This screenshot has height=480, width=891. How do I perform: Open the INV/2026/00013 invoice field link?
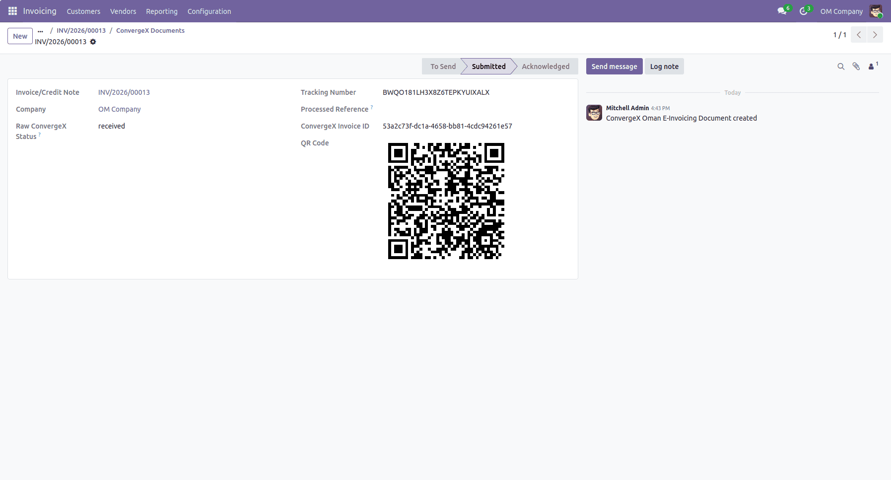(124, 92)
